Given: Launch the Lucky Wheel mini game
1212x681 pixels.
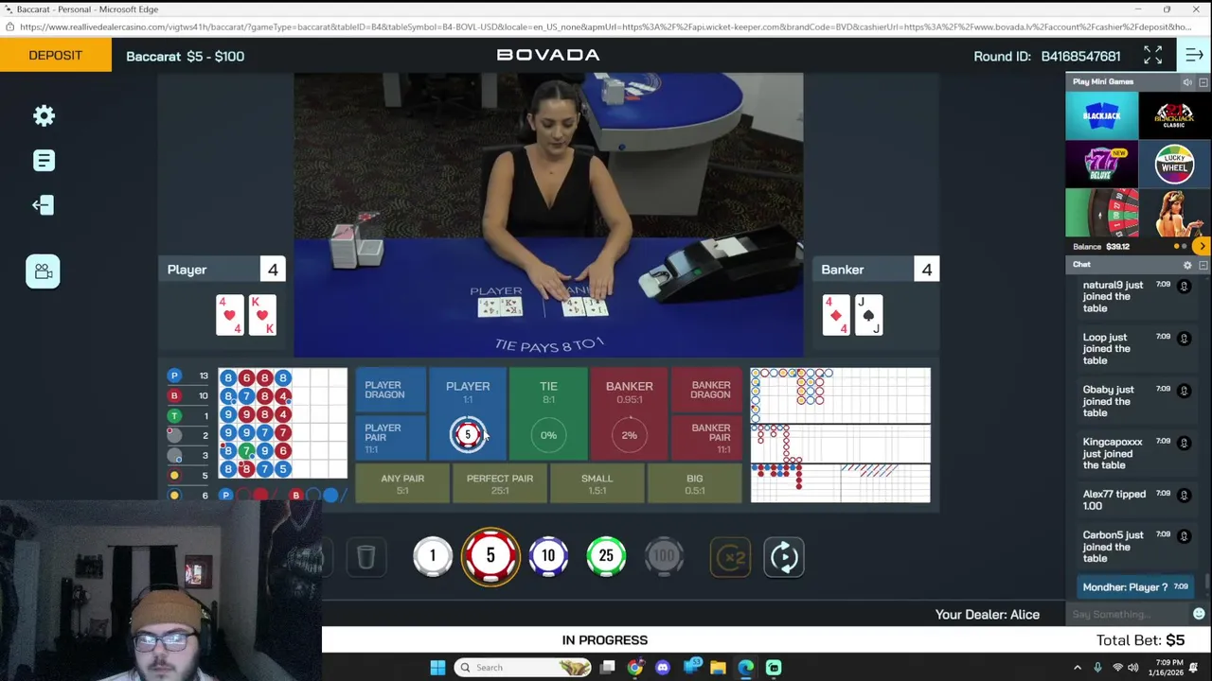Looking at the screenshot, I should coord(1174,165).
